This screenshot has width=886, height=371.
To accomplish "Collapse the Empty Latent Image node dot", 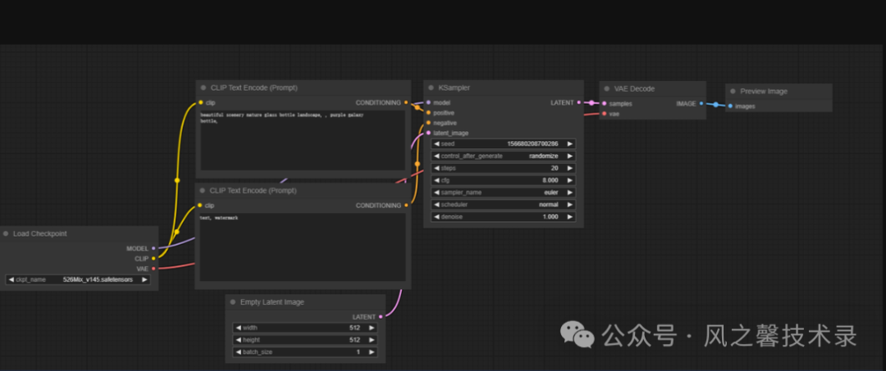I will 233,302.
